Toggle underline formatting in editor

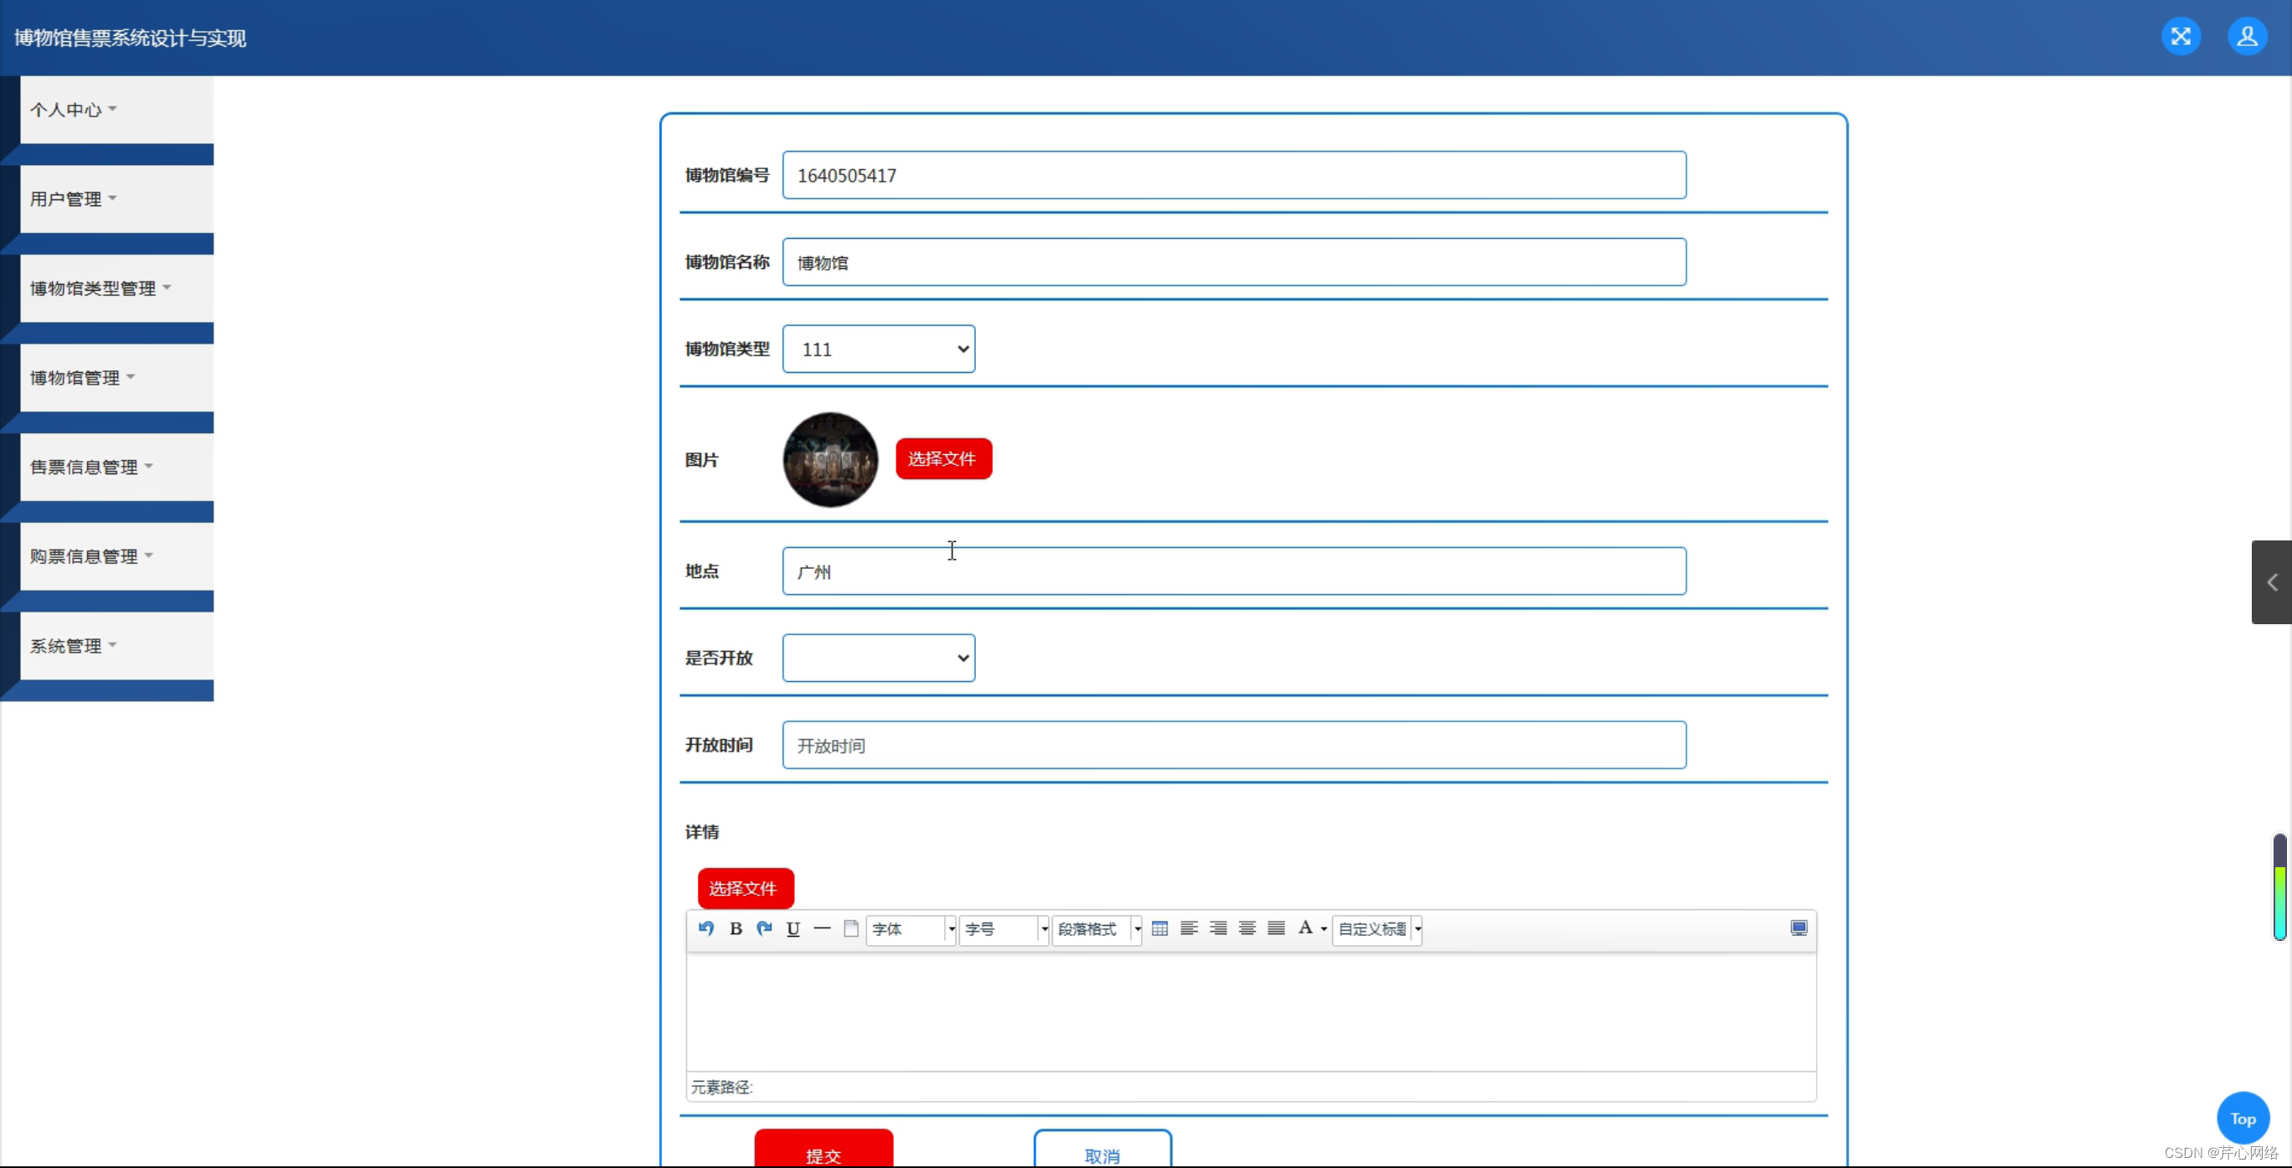792,928
